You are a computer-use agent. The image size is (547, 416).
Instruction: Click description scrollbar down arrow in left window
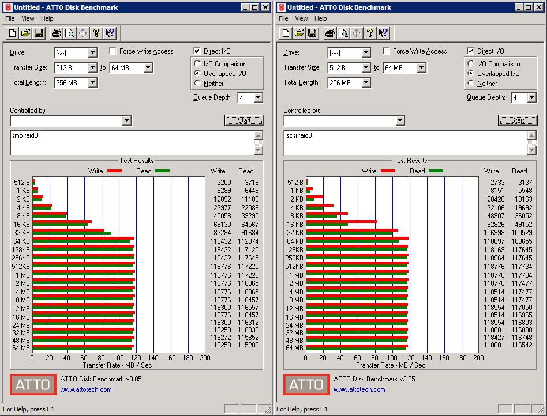[x=258, y=150]
